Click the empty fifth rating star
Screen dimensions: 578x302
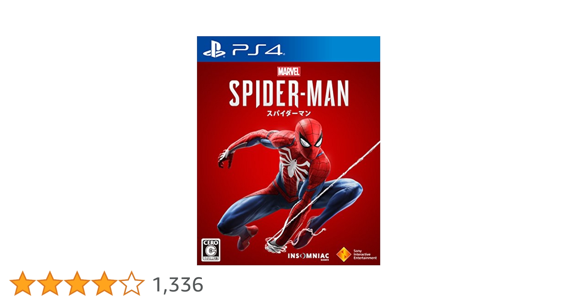132,283
